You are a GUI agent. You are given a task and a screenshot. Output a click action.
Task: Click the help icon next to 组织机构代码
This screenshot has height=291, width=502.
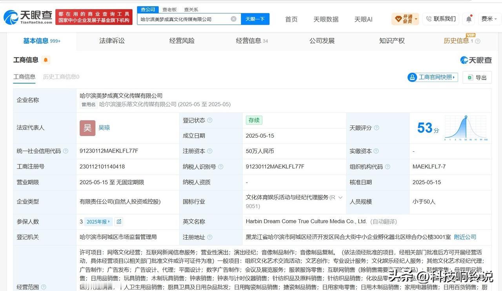point(387,167)
